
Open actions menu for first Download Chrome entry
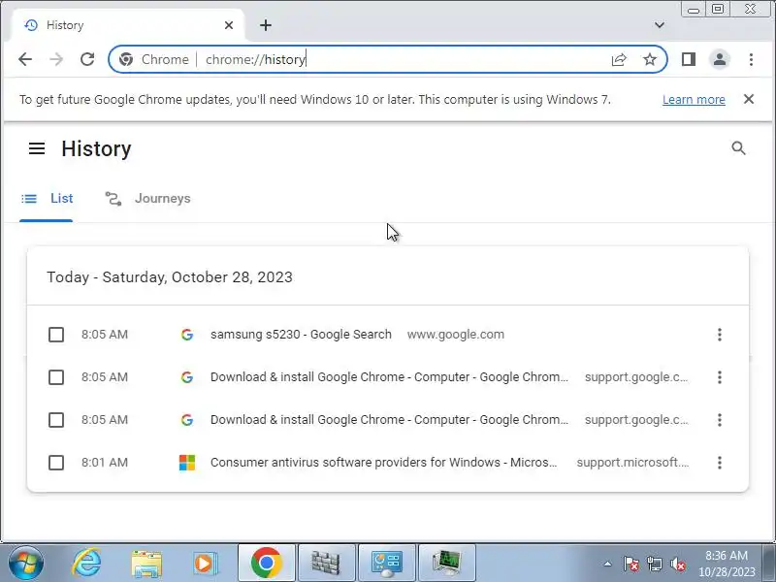pos(720,377)
